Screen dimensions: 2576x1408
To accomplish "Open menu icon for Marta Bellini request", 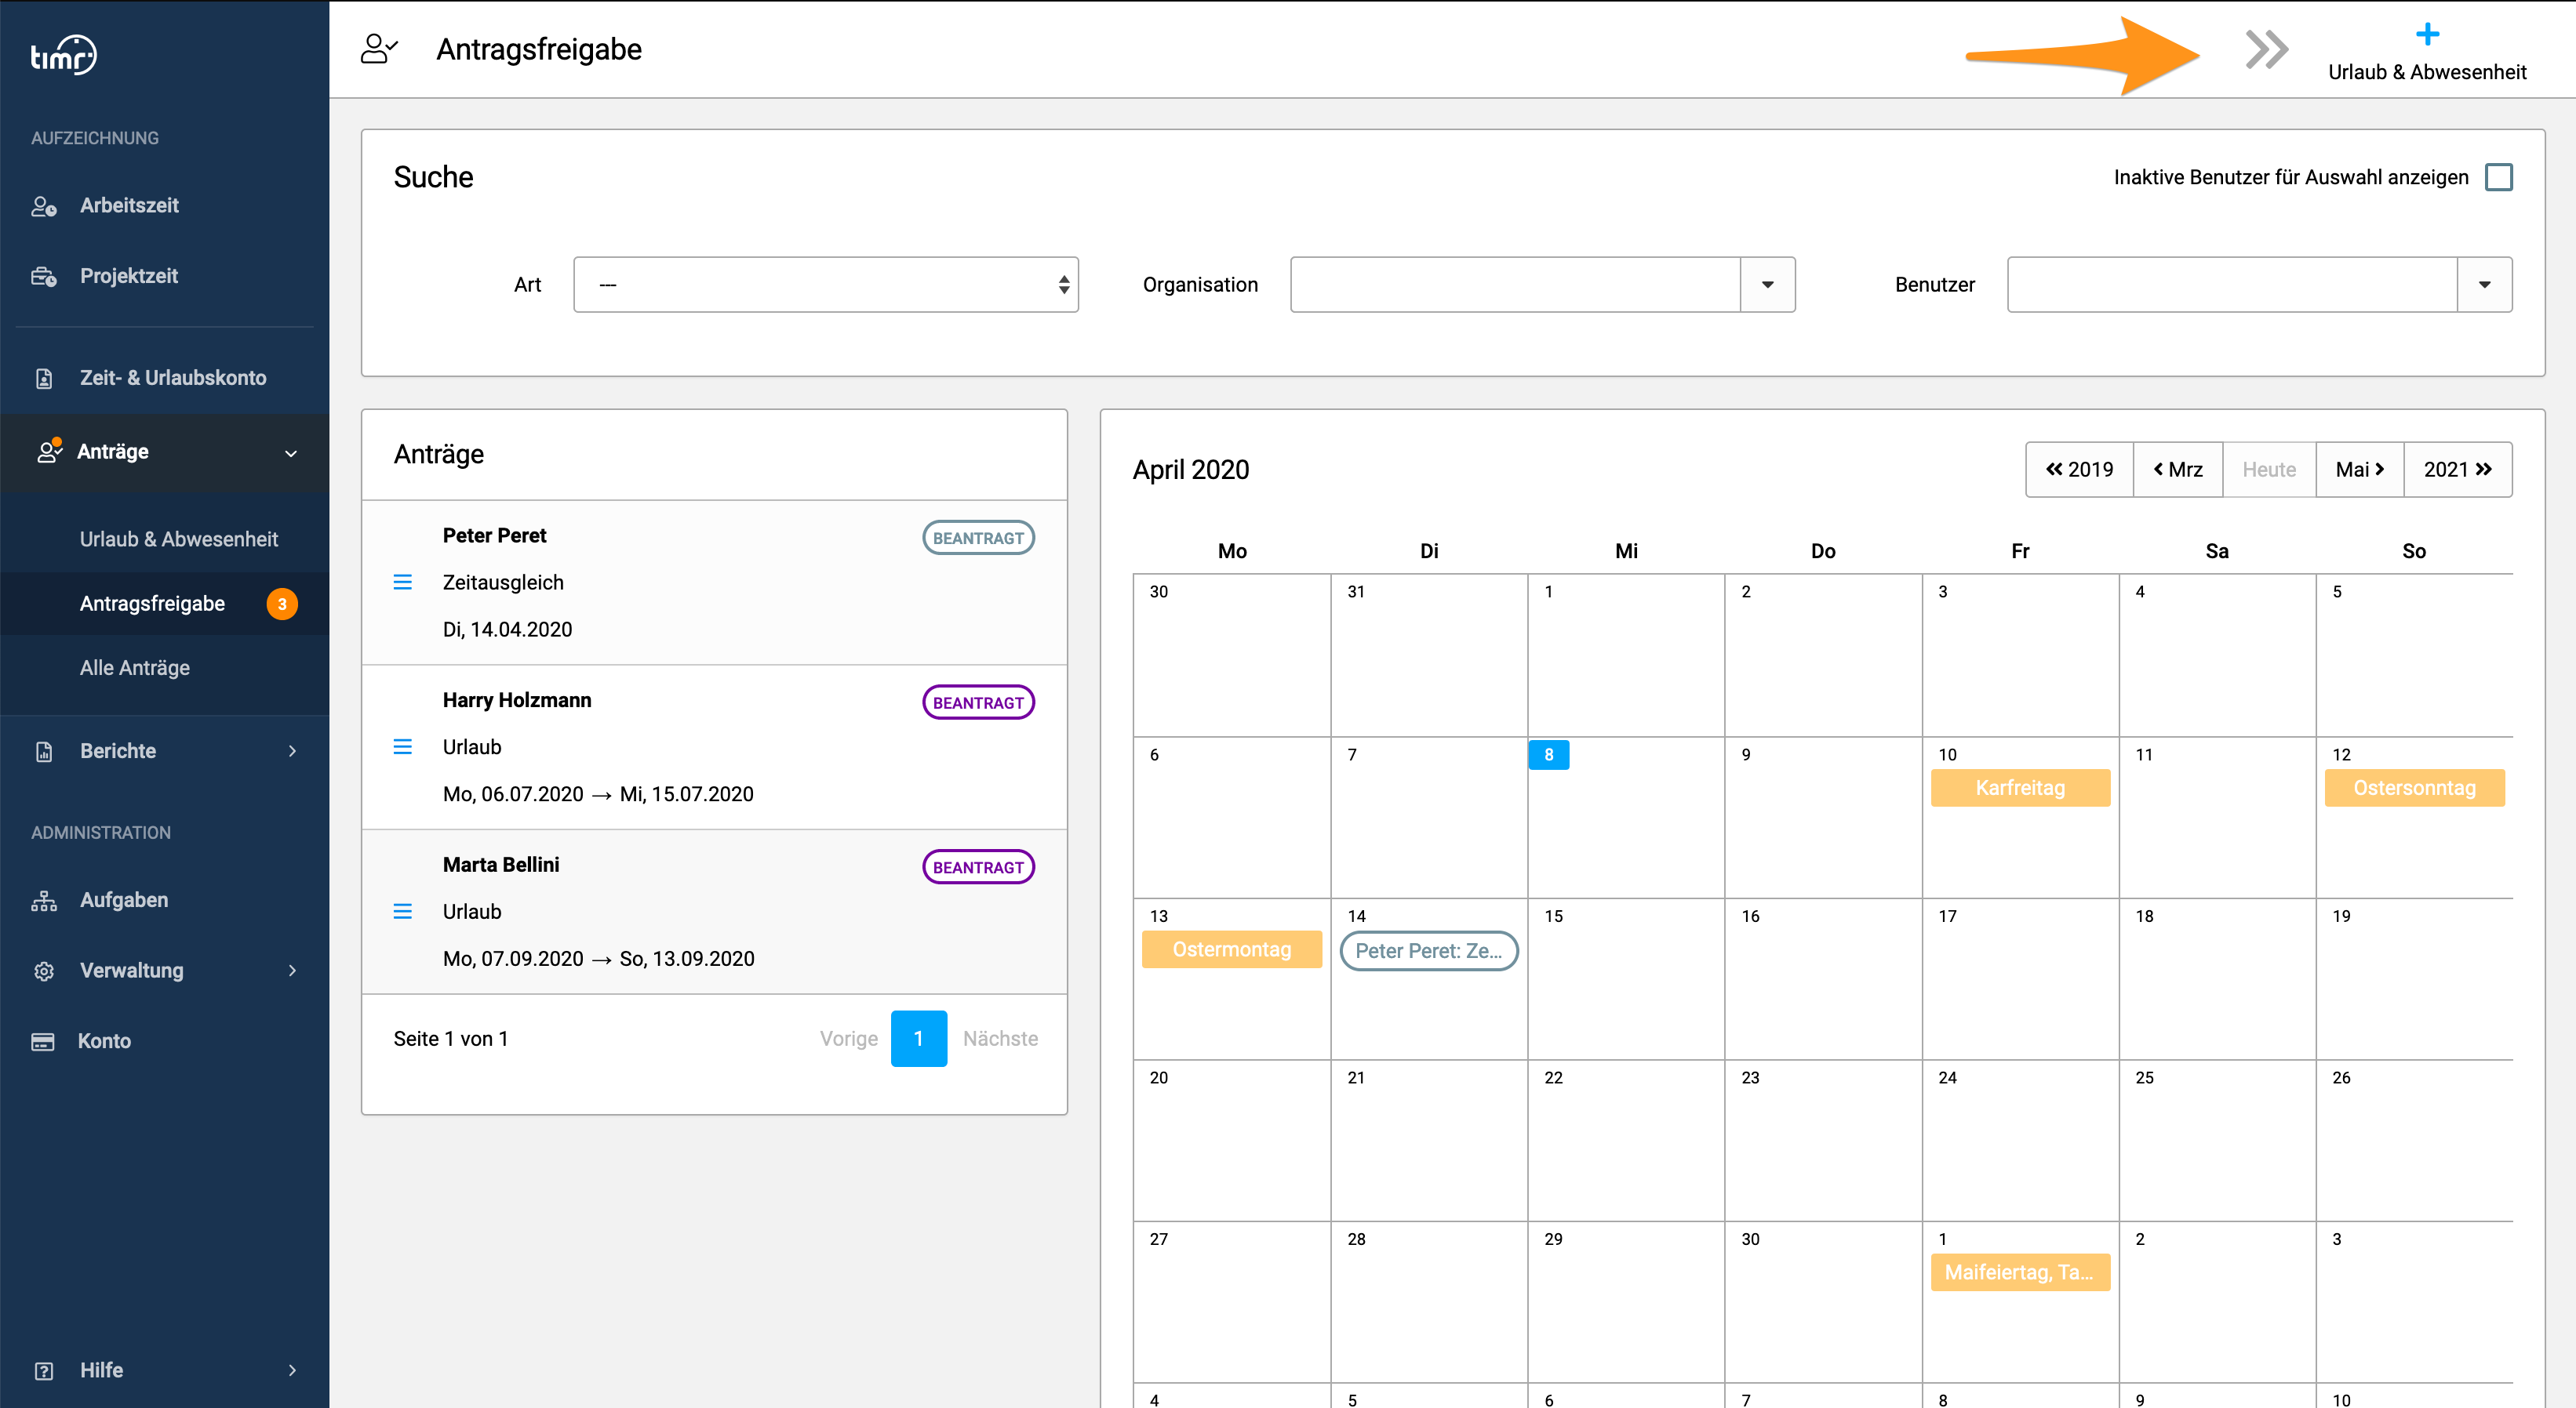I will tap(403, 911).
